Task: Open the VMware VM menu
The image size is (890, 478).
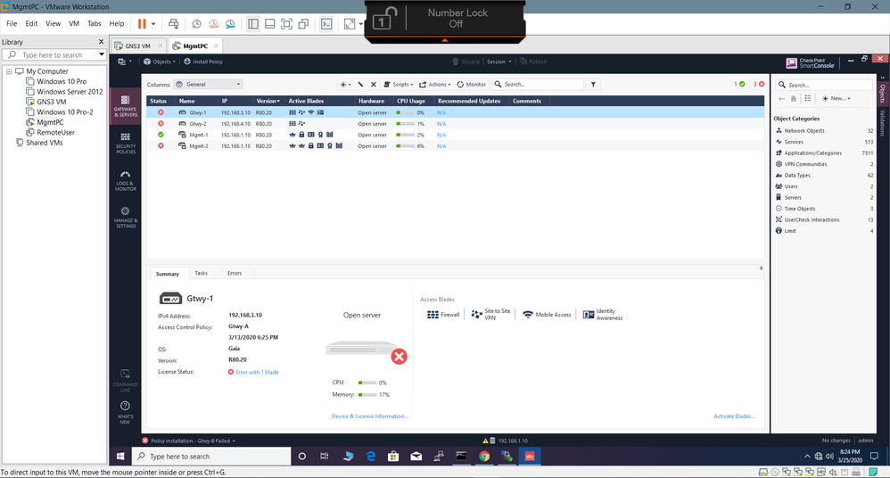Action: pos(74,24)
